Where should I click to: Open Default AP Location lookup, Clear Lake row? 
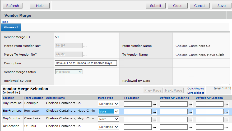[226, 120]
